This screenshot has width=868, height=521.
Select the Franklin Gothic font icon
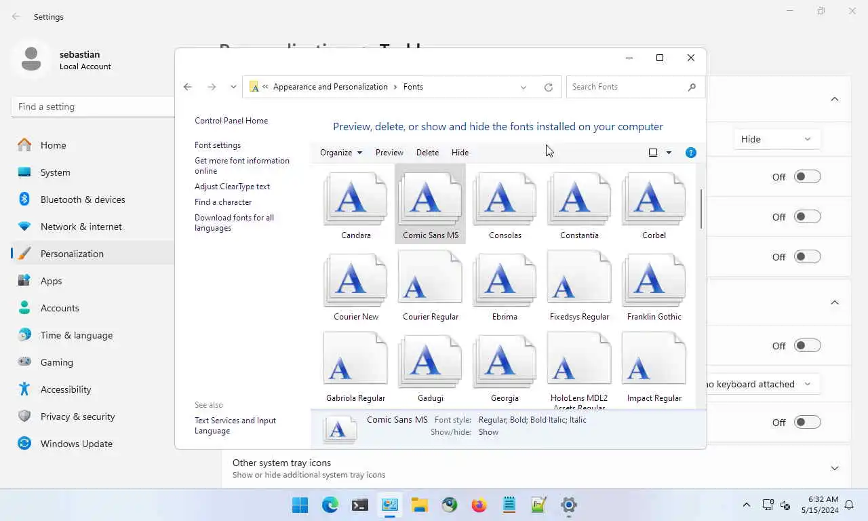click(x=654, y=279)
